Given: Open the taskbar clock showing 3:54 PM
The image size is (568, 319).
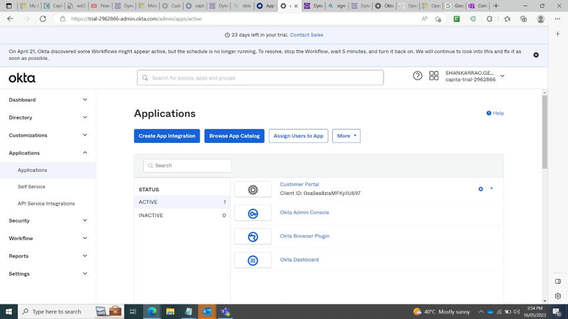Looking at the screenshot, I should [x=535, y=312].
